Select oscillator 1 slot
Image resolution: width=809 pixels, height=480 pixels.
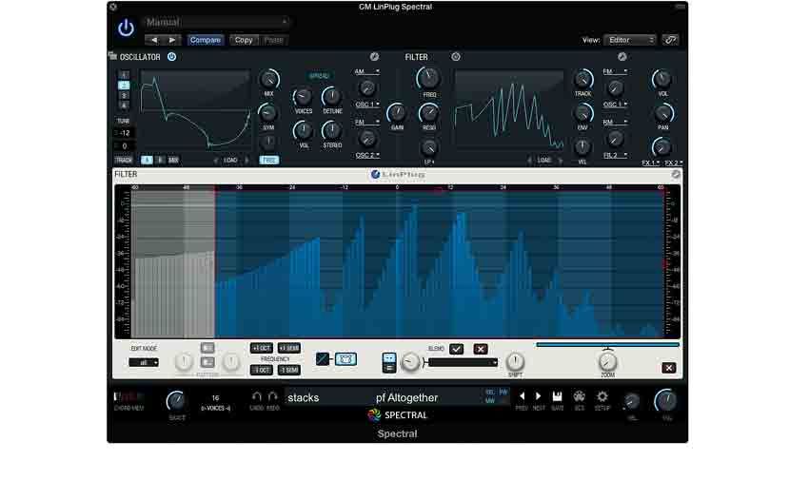pyautogui.click(x=124, y=75)
